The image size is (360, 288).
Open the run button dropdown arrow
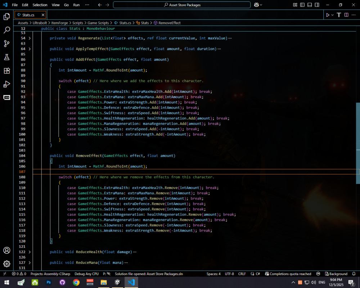tap(332, 15)
